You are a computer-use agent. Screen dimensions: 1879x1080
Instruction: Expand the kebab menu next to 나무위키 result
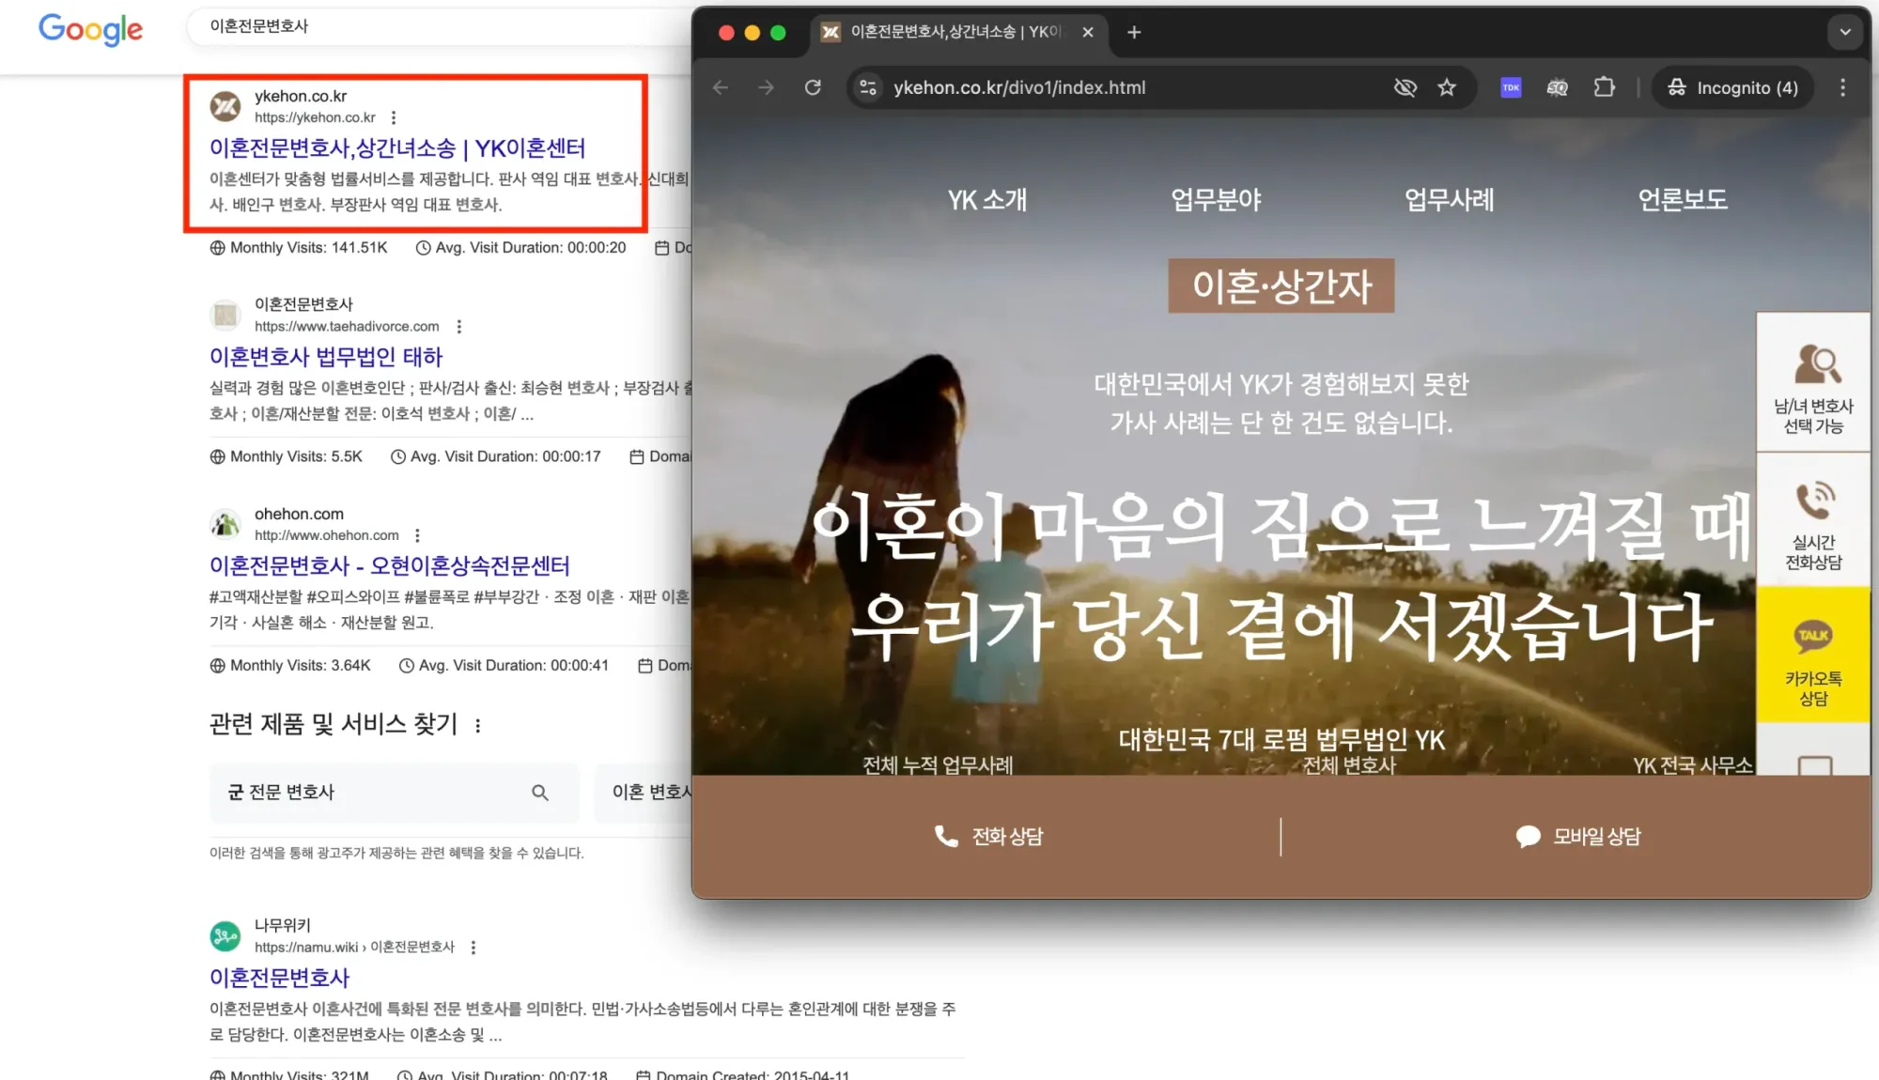click(473, 947)
